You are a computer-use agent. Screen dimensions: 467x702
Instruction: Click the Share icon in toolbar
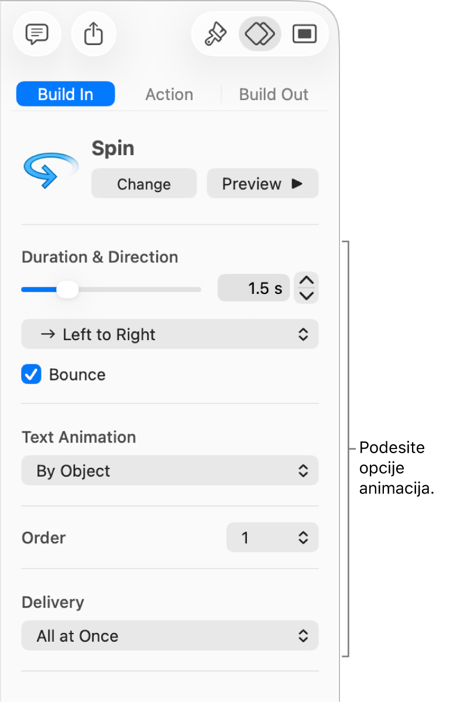[x=94, y=34]
